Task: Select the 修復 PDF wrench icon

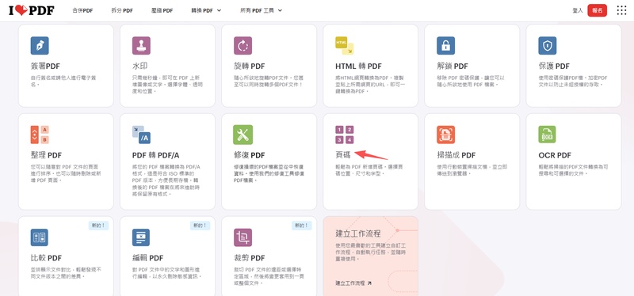Action: (x=243, y=135)
